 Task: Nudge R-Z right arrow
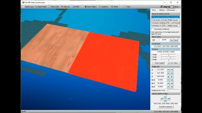click(x=172, y=87)
